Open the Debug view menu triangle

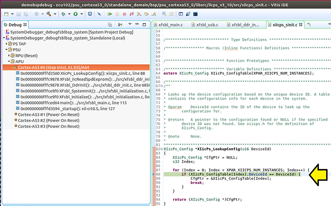(x=130, y=24)
